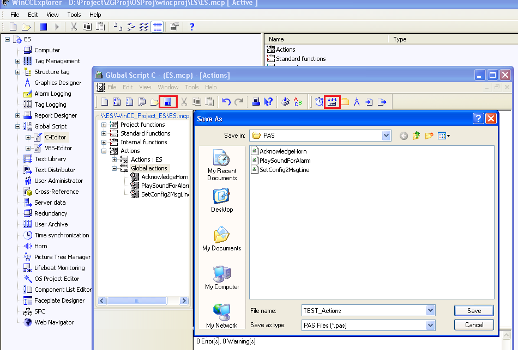Click Print icon in Global Script toolbar
This screenshot has height=350, width=518.
pyautogui.click(x=255, y=102)
